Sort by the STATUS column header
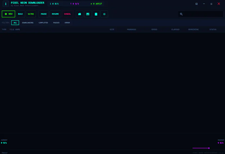 tap(213, 30)
